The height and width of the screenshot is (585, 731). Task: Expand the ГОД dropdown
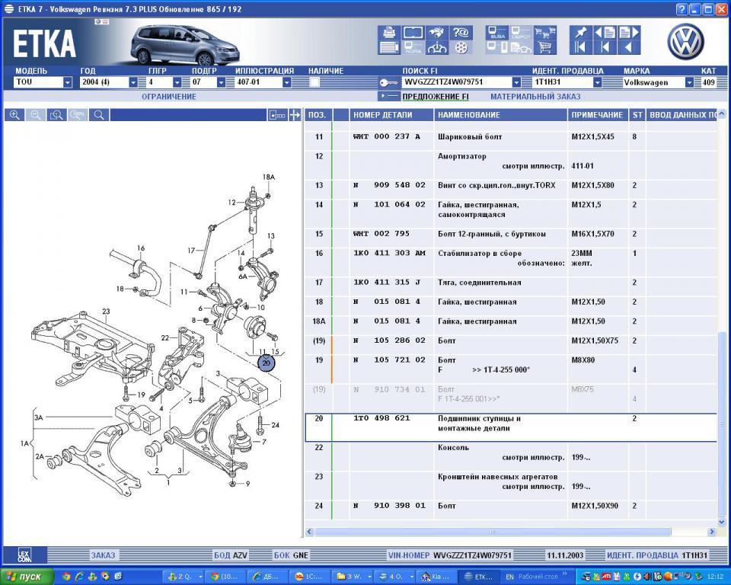click(132, 82)
